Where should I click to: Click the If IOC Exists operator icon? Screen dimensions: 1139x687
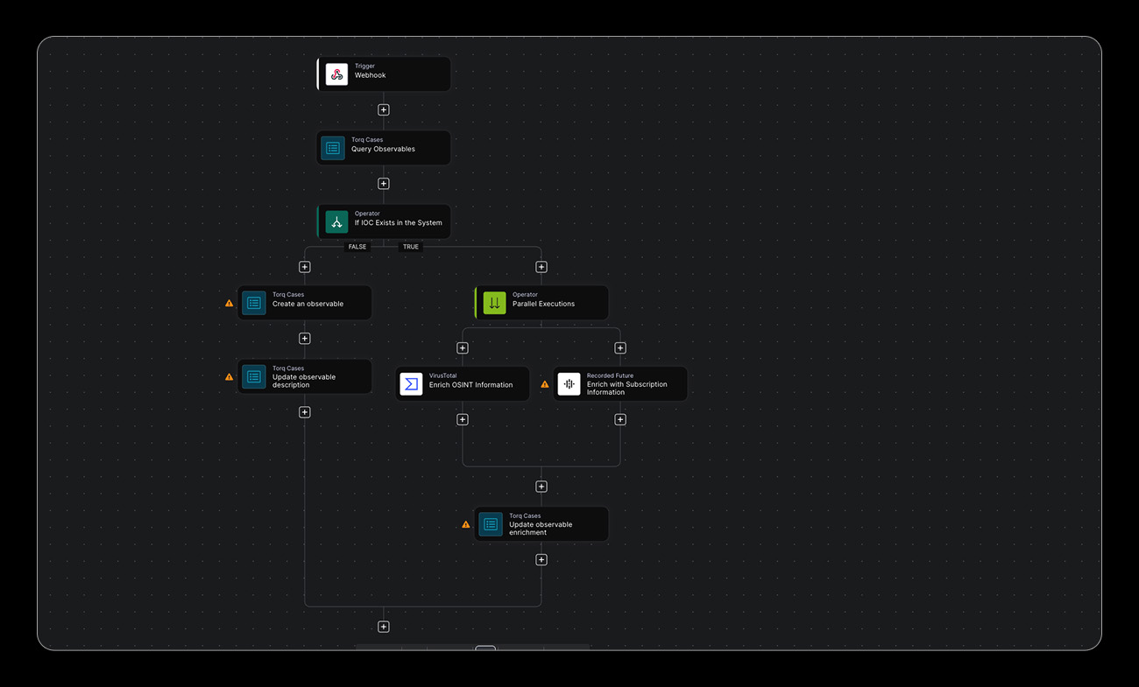point(336,222)
